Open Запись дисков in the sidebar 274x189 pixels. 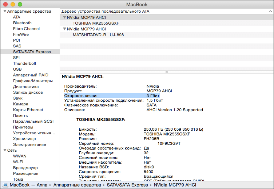click(28, 92)
